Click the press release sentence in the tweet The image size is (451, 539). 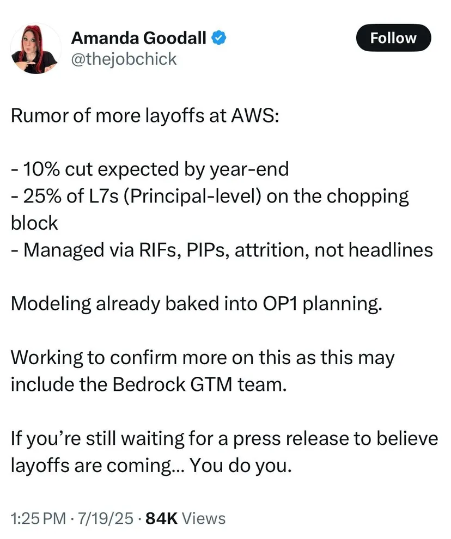(223, 438)
